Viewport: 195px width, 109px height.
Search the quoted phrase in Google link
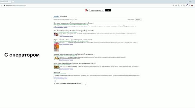tap(69, 84)
